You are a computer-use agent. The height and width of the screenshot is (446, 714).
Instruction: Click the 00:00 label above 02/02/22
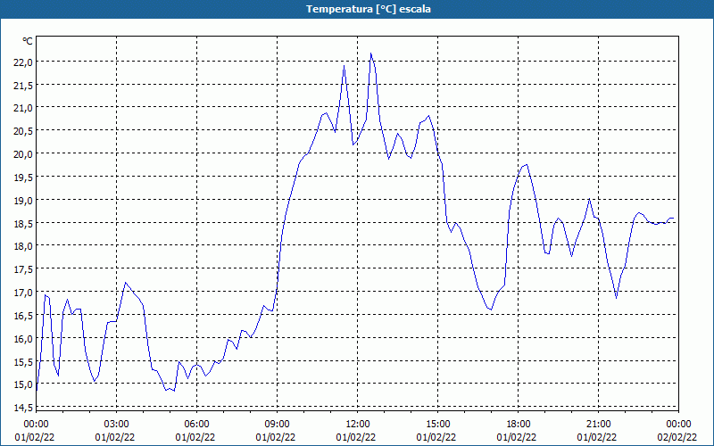[x=678, y=425]
